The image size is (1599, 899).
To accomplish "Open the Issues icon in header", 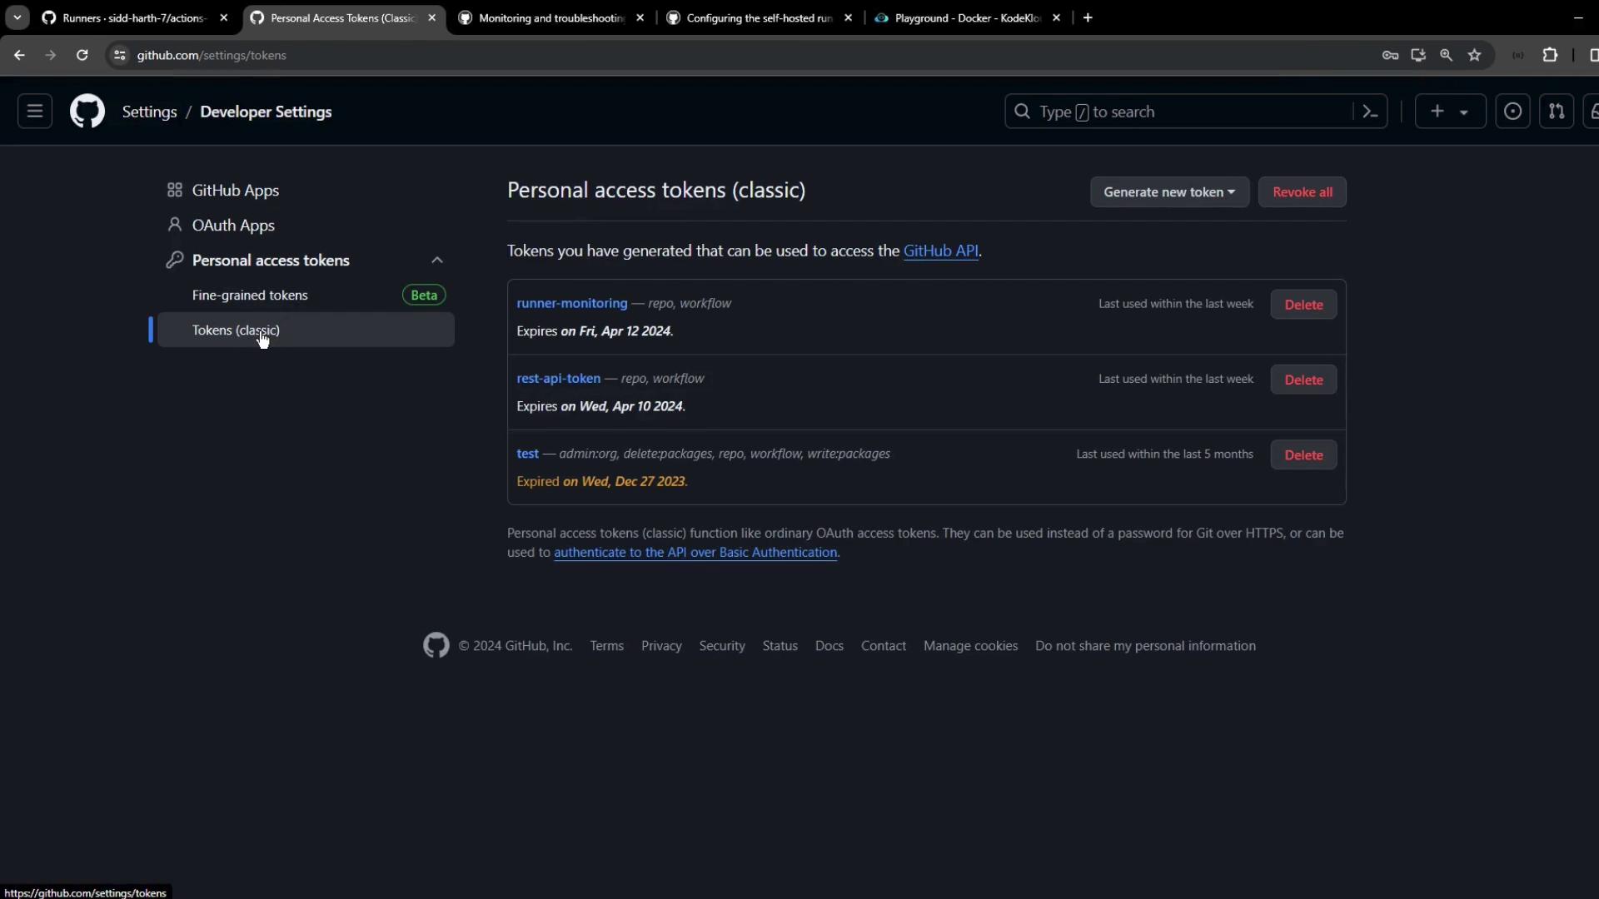I will pyautogui.click(x=1512, y=112).
